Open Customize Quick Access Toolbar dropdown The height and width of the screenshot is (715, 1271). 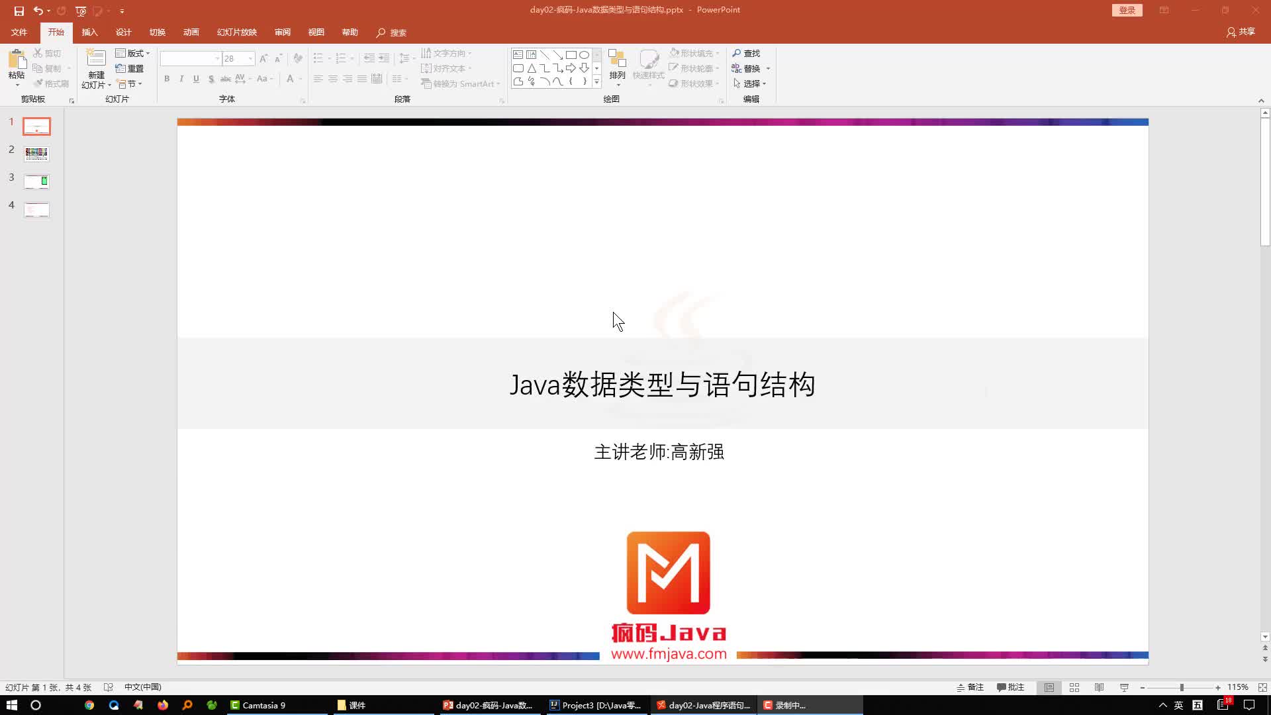pos(122,11)
